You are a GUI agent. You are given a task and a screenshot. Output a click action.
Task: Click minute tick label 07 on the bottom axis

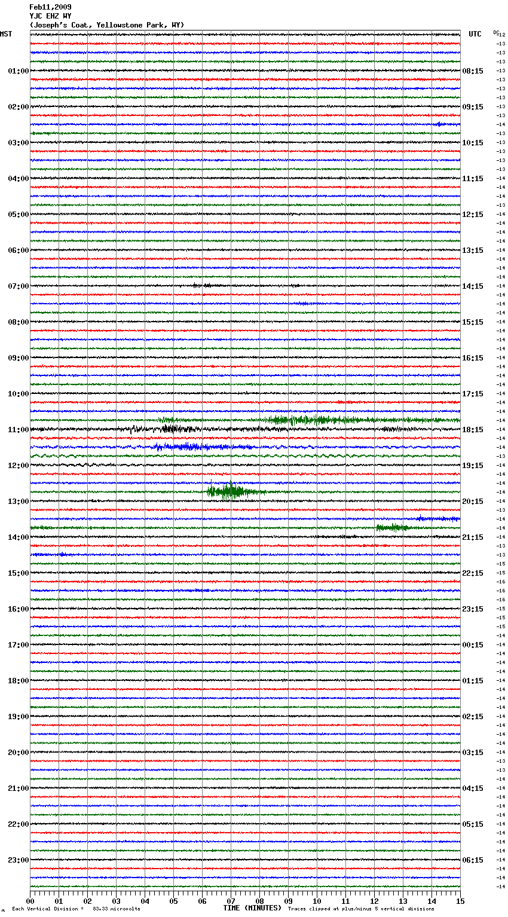[x=231, y=901]
